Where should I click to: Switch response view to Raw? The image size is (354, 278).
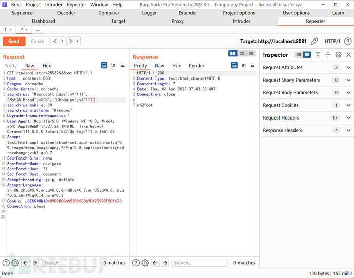pyautogui.click(x=160, y=66)
